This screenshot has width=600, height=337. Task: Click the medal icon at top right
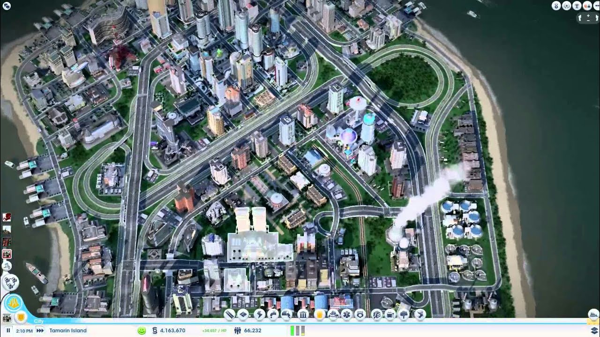pyautogui.click(x=556, y=6)
